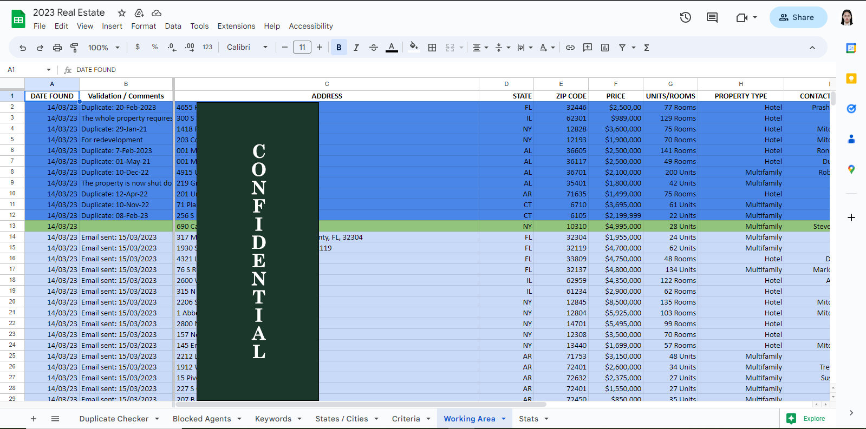This screenshot has height=429, width=866.
Task: Select the Paint format tool
Action: tap(74, 48)
